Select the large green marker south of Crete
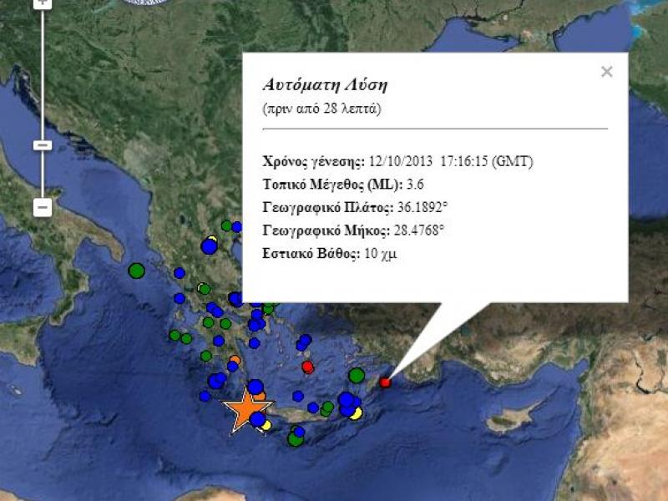 click(x=295, y=438)
